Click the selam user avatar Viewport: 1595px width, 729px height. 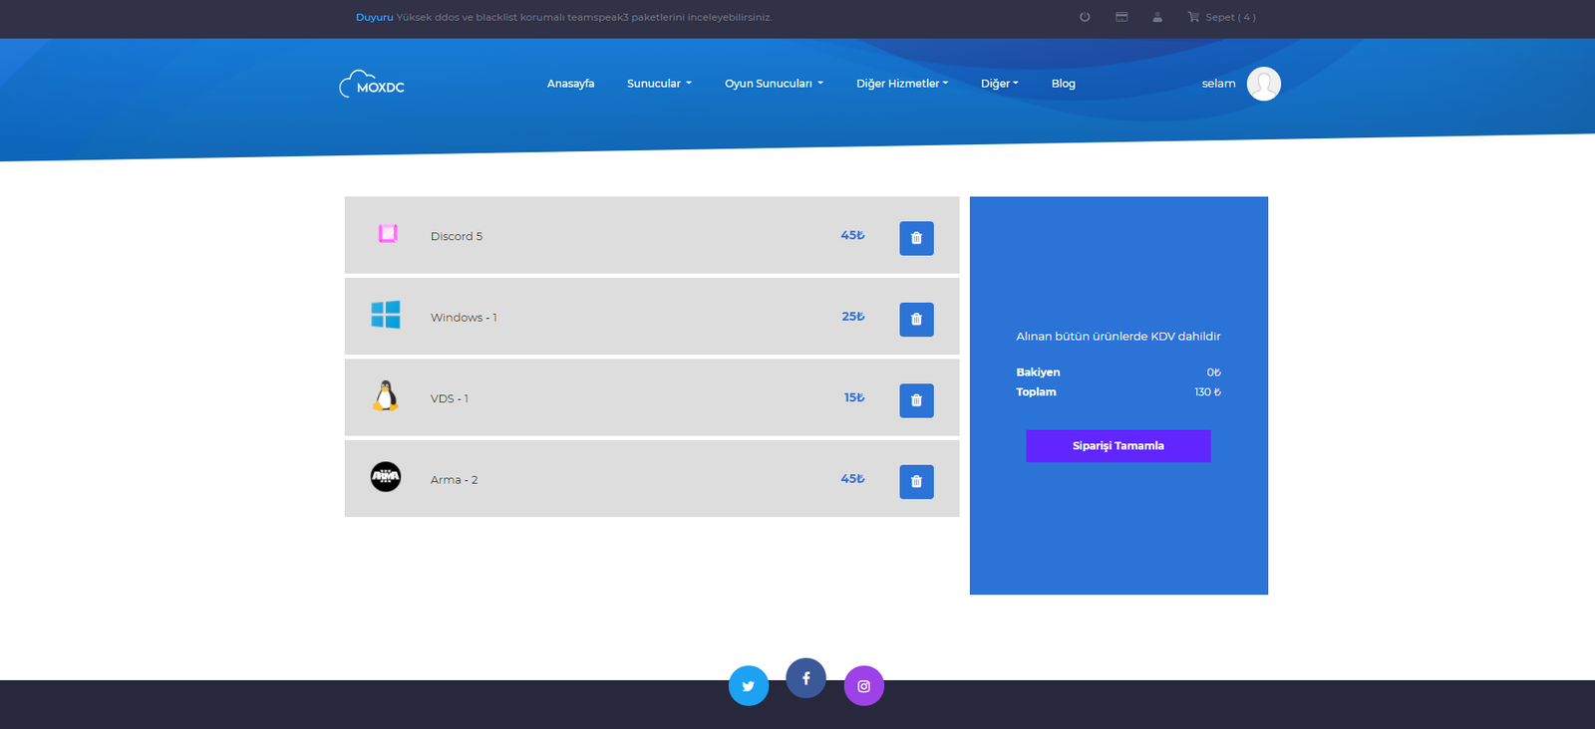1263,84
